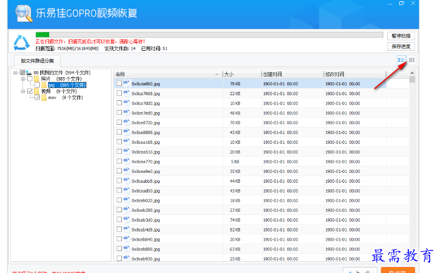The width and height of the screenshot is (438, 273).
Task: Toggle checkbox of 照片 folder
Action: click(x=30, y=79)
